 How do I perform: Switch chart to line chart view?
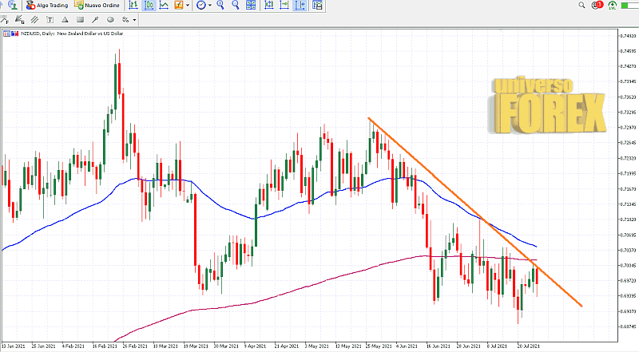pyautogui.click(x=164, y=5)
